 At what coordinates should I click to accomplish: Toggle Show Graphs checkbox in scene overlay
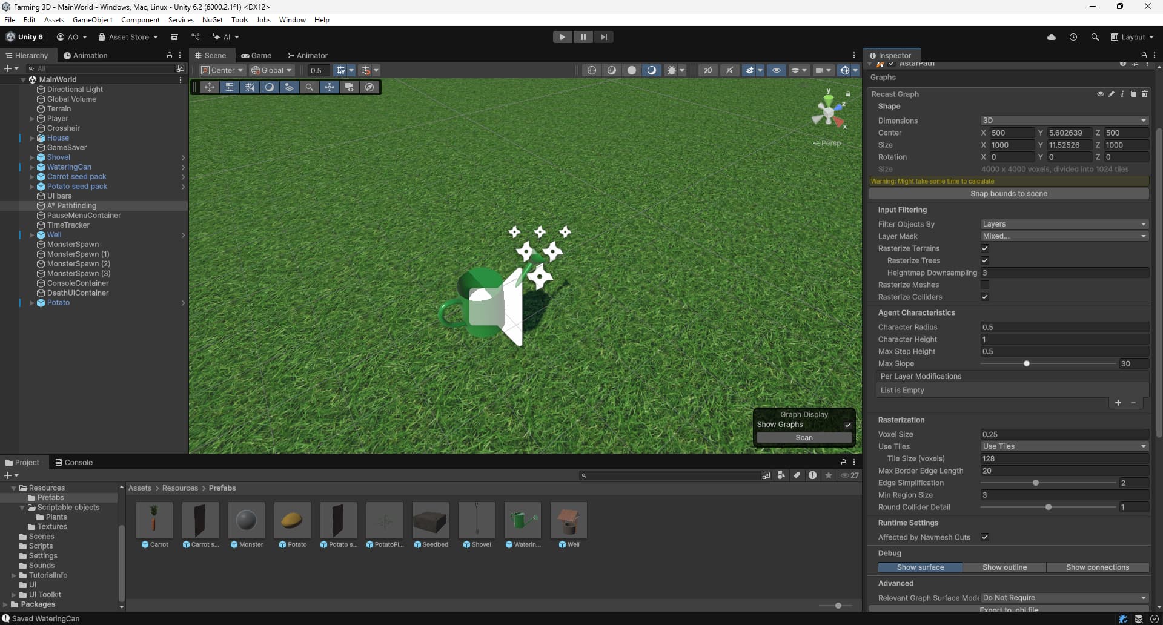[x=848, y=425]
